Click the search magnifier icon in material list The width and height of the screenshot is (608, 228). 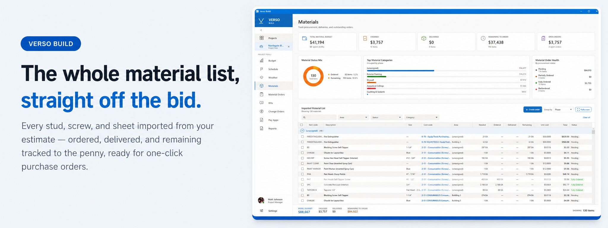304,118
